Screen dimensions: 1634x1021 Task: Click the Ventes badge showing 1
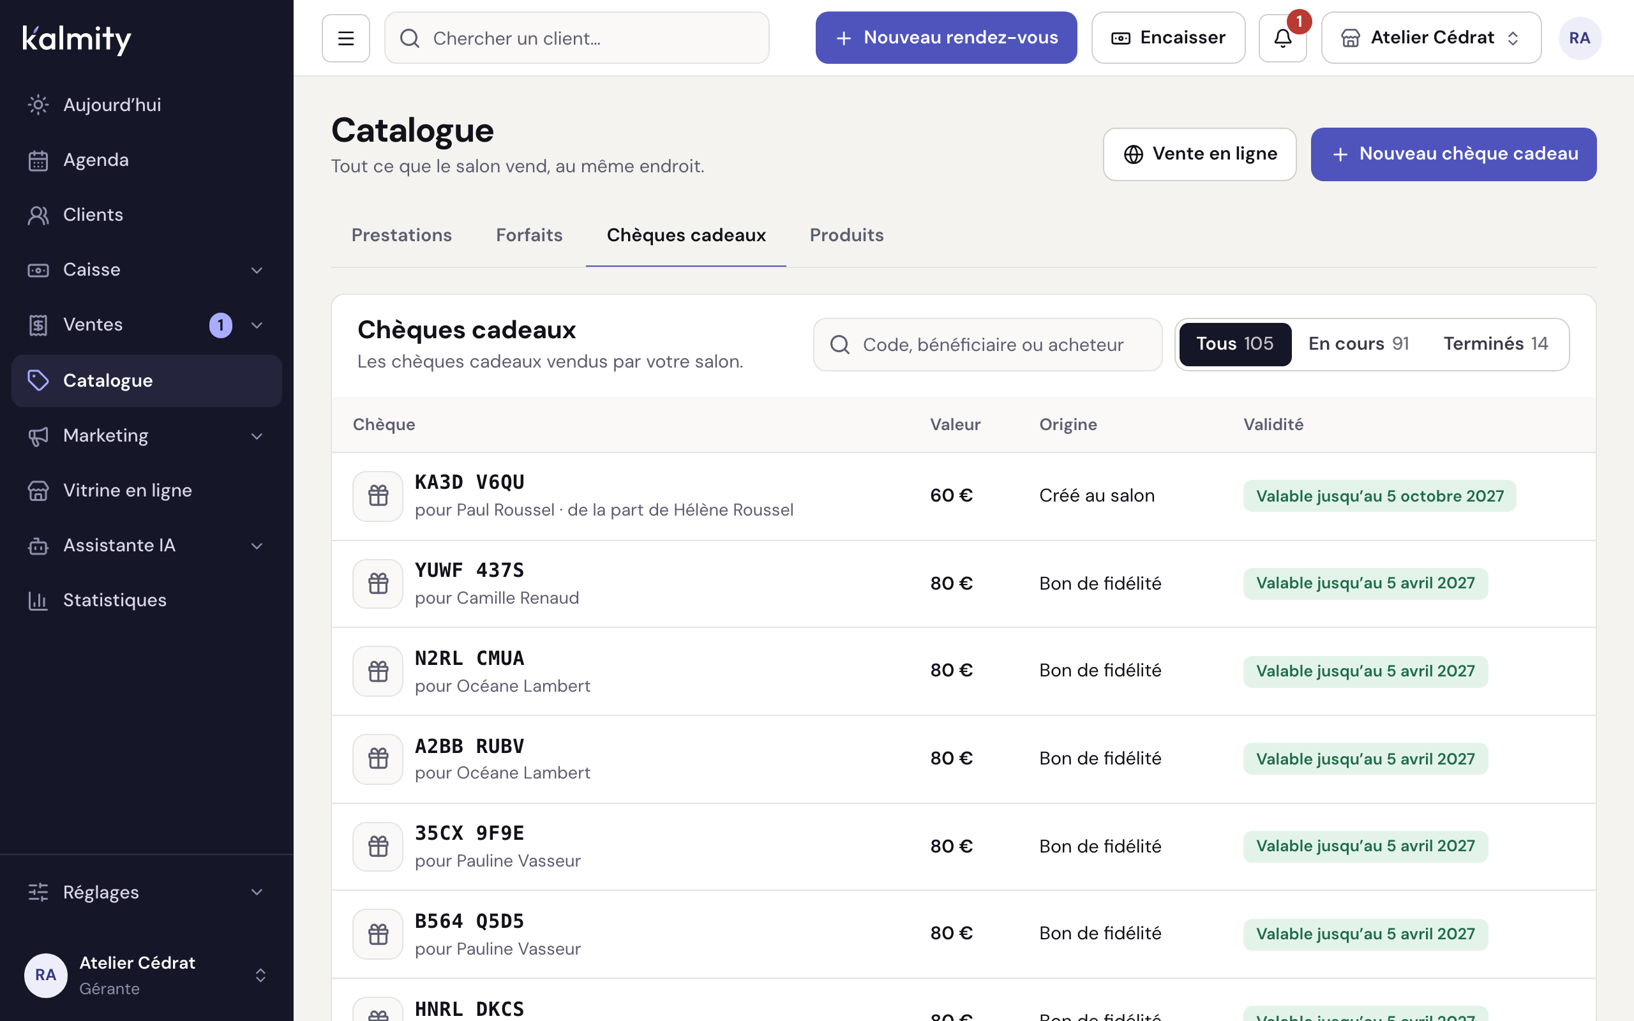pos(221,325)
